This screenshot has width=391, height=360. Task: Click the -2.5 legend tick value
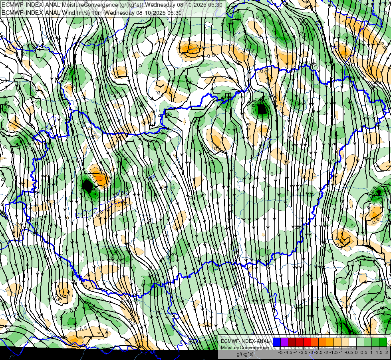319,352
